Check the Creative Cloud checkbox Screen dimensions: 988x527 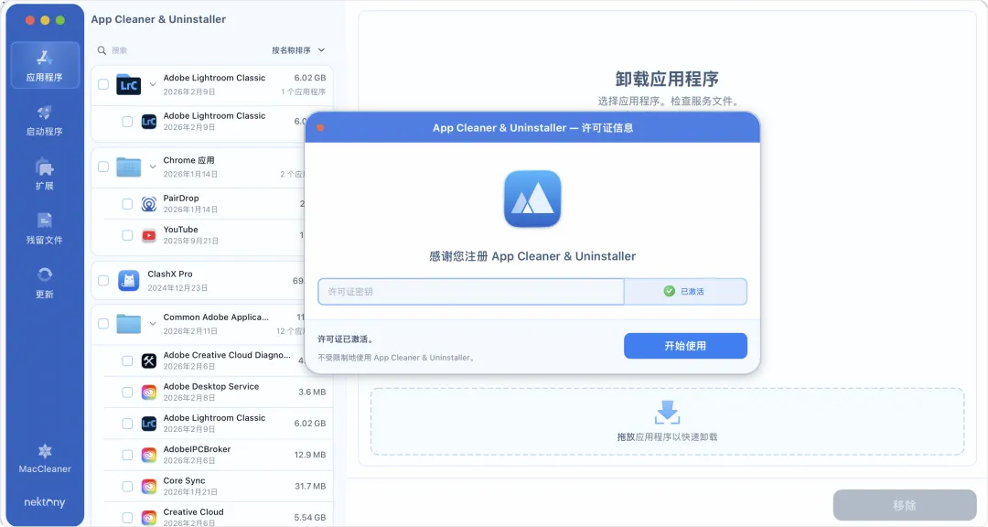click(127, 518)
